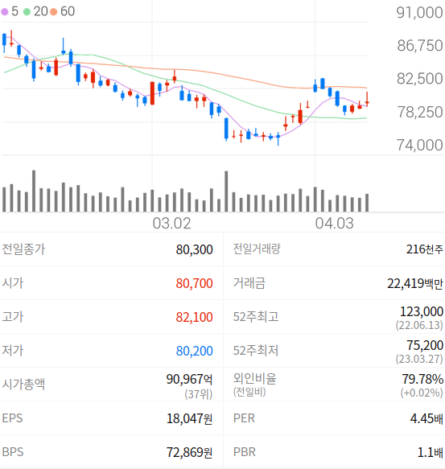Click the 저가 label
Screen dimensions: 445x469
pyautogui.click(x=13, y=351)
